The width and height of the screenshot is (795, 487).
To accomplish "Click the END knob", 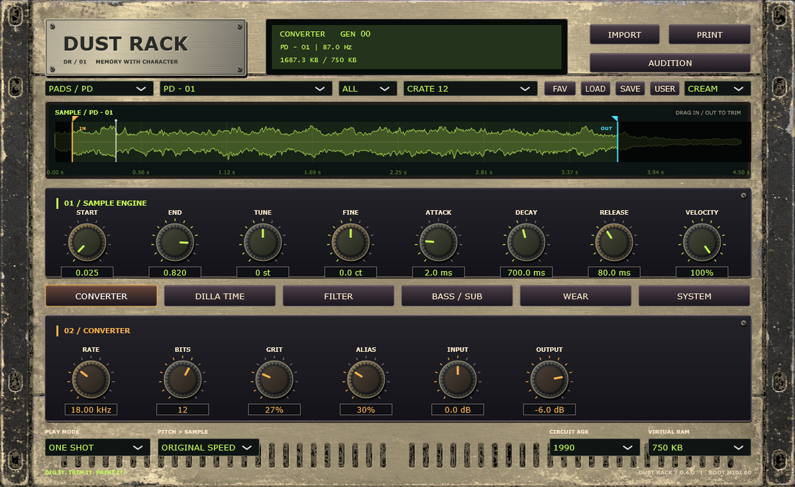I will (175, 242).
